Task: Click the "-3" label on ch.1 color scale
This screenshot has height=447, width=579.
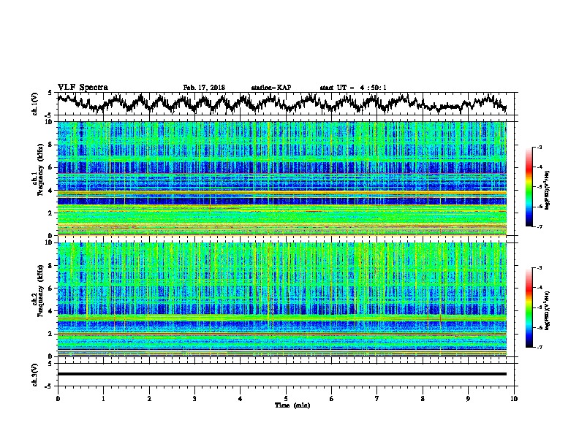Action: pos(539,147)
